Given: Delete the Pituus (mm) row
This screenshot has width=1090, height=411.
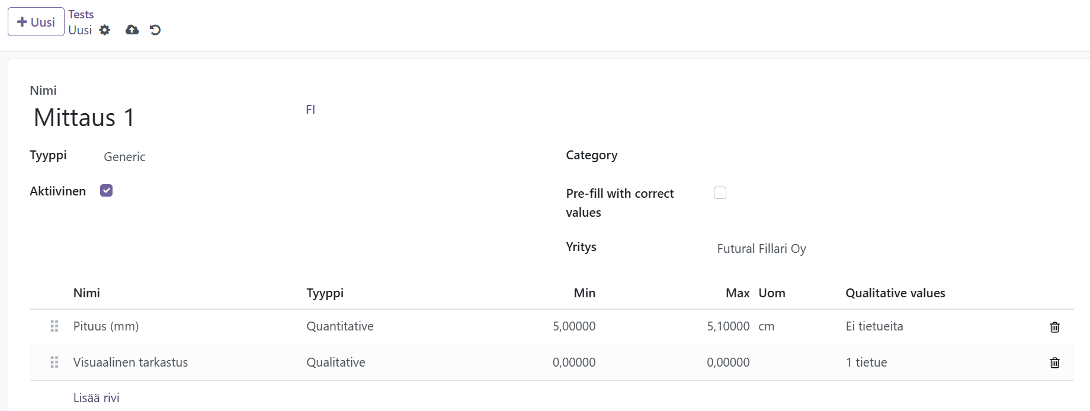Looking at the screenshot, I should point(1054,327).
